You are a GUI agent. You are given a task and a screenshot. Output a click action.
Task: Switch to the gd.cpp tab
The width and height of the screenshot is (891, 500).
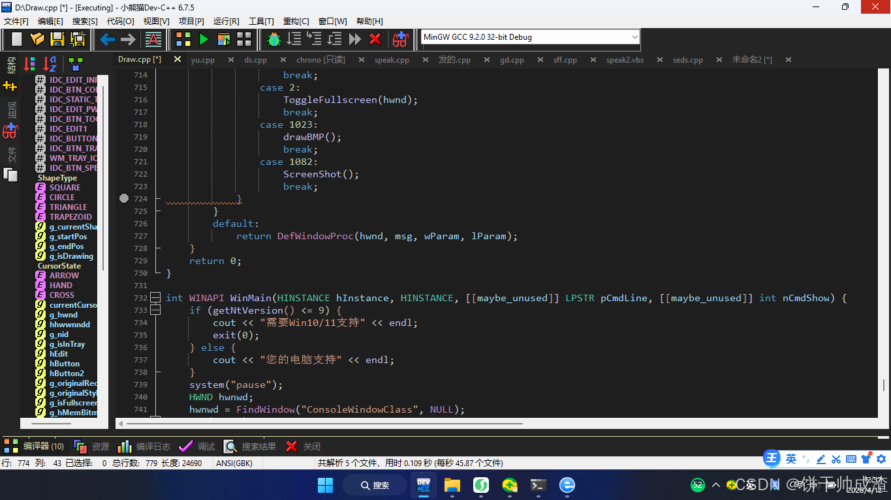(x=512, y=60)
